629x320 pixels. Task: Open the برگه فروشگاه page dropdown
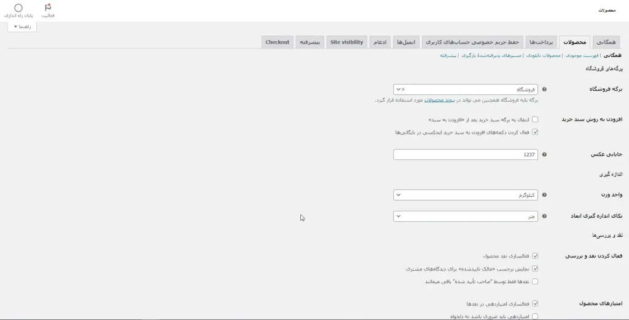tap(466, 90)
